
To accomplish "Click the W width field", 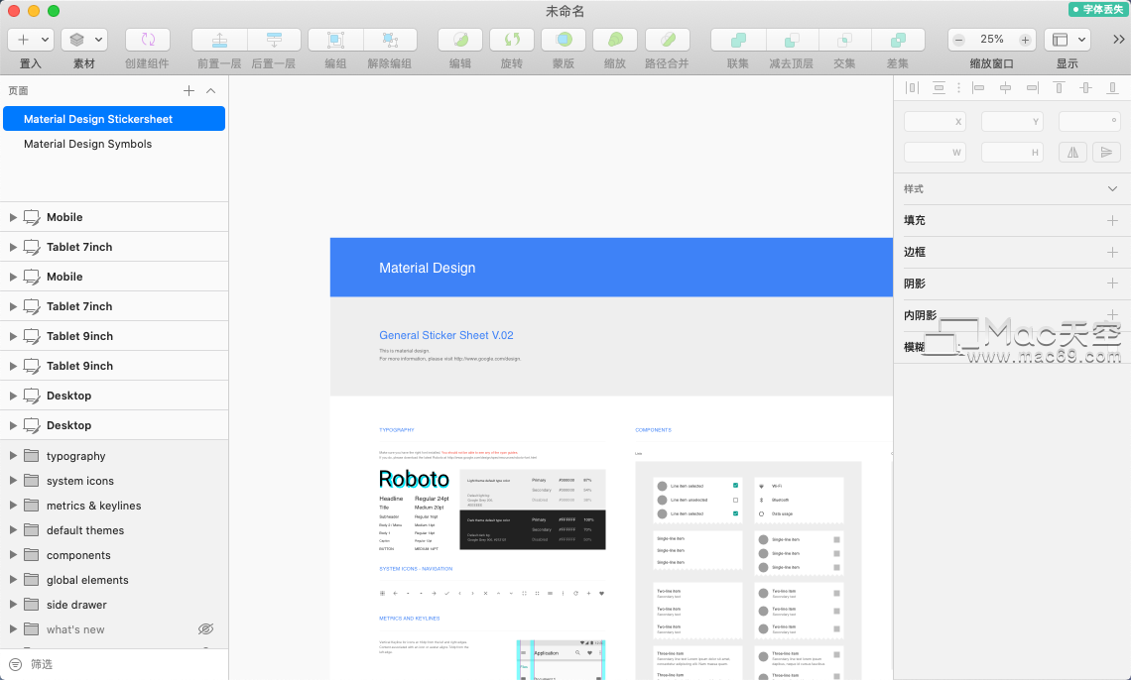I will (x=935, y=152).
